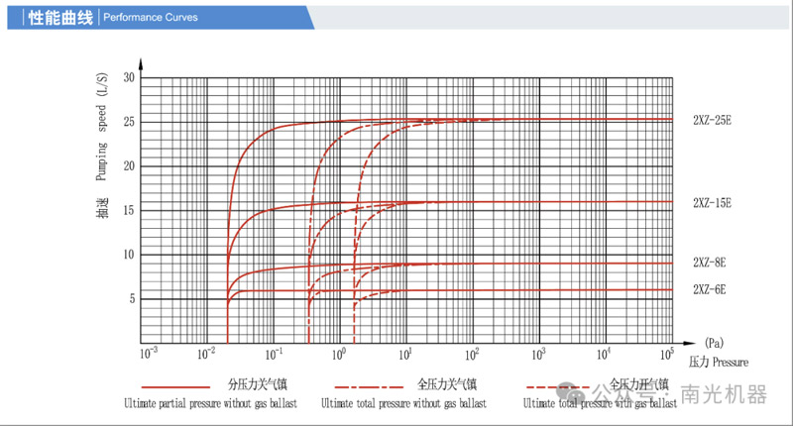Select the Performance Curves subtitle text
This screenshot has width=793, height=426.
[x=151, y=18]
